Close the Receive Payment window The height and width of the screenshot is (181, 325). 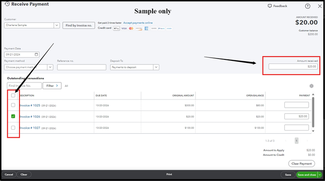(320, 6)
